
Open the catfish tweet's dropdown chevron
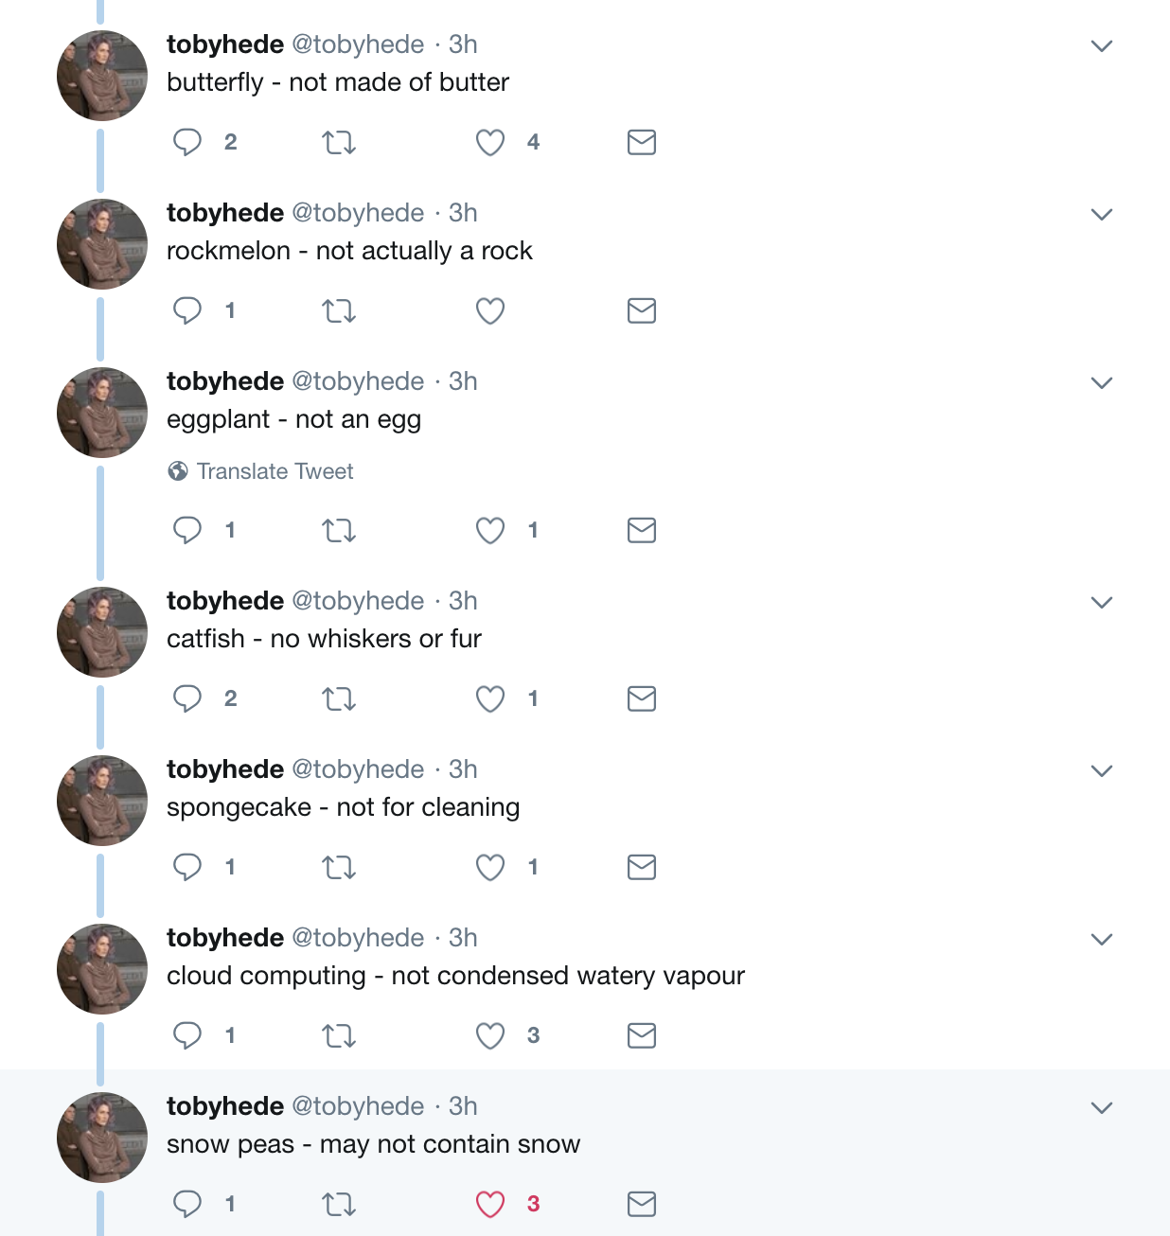(x=1102, y=602)
